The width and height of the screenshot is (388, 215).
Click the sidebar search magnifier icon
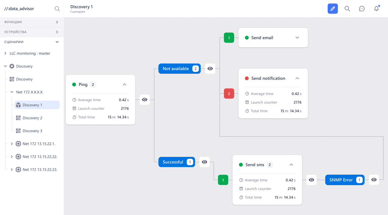click(x=57, y=9)
